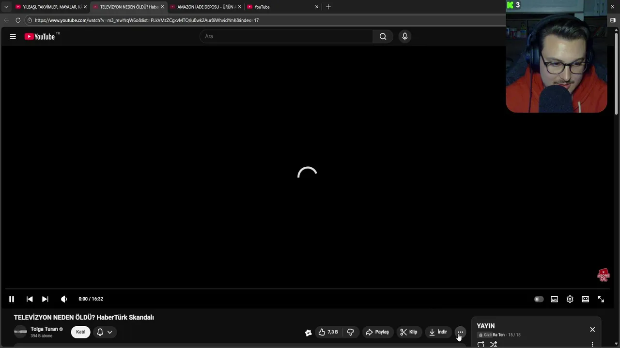Open YAYIN playlist three-dot options
Image resolution: width=620 pixels, height=348 pixels.
[592, 344]
